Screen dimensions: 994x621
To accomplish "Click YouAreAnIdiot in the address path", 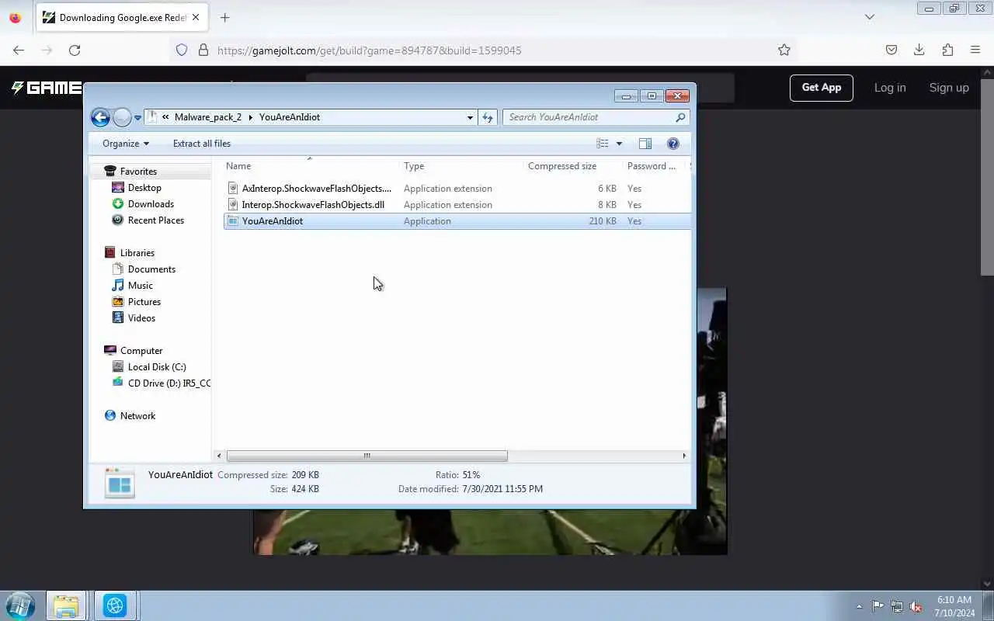I will [290, 117].
